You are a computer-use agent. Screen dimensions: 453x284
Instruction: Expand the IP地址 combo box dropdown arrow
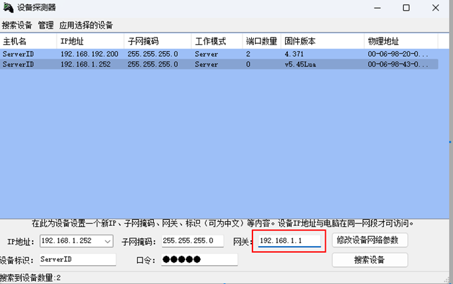107,241
